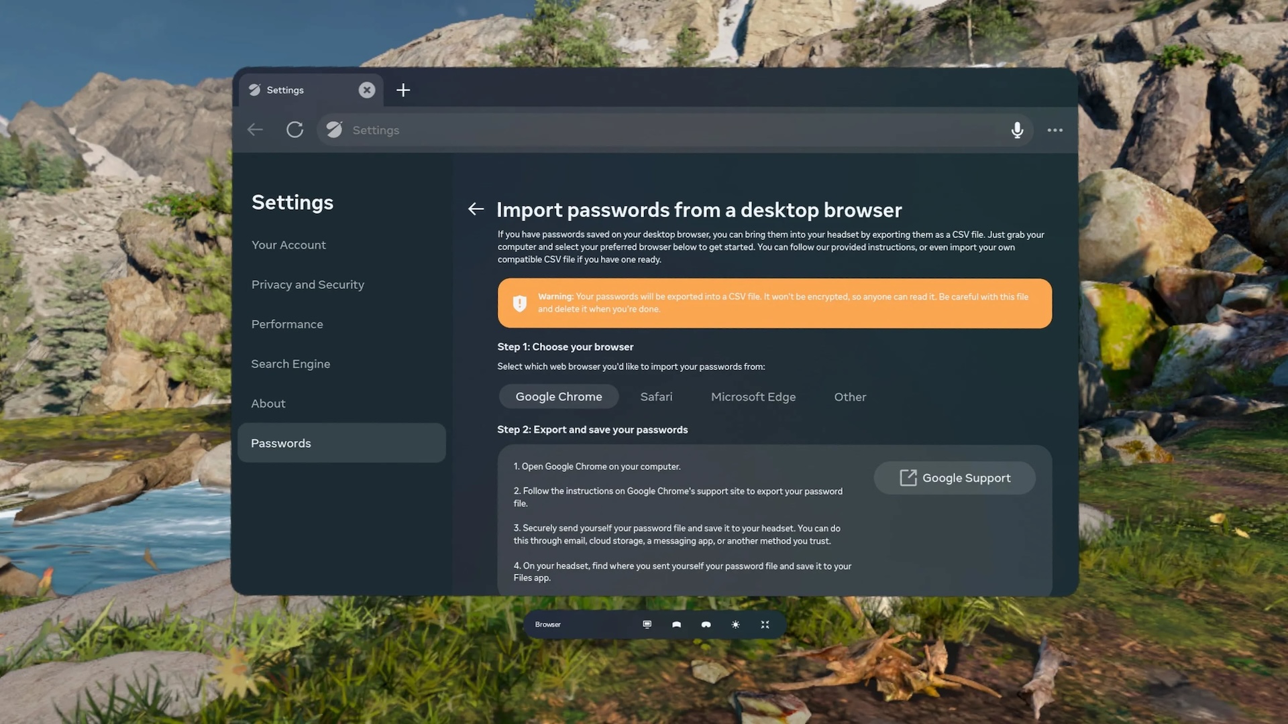
Task: Click the shrink window arrows icon
Action: pos(765,624)
